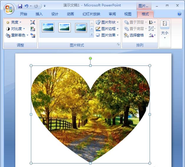Open PowerPoint help

(179, 14)
